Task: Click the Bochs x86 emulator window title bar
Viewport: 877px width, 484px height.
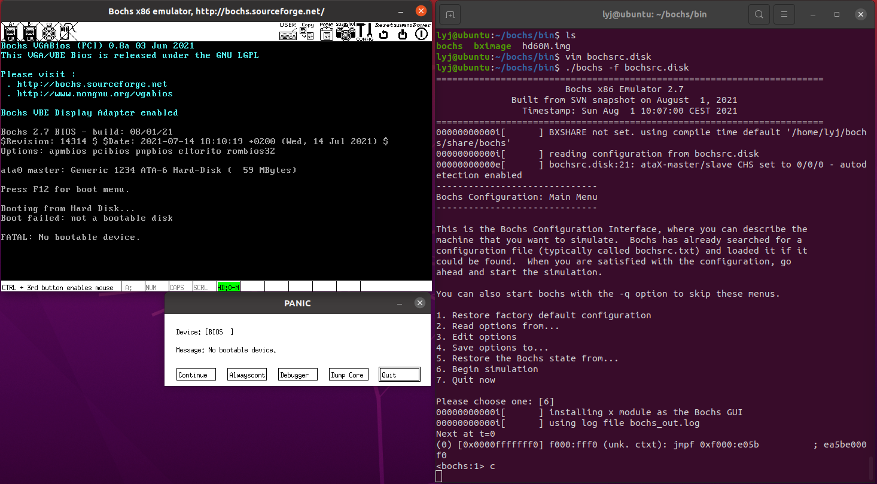Action: pyautogui.click(x=217, y=11)
